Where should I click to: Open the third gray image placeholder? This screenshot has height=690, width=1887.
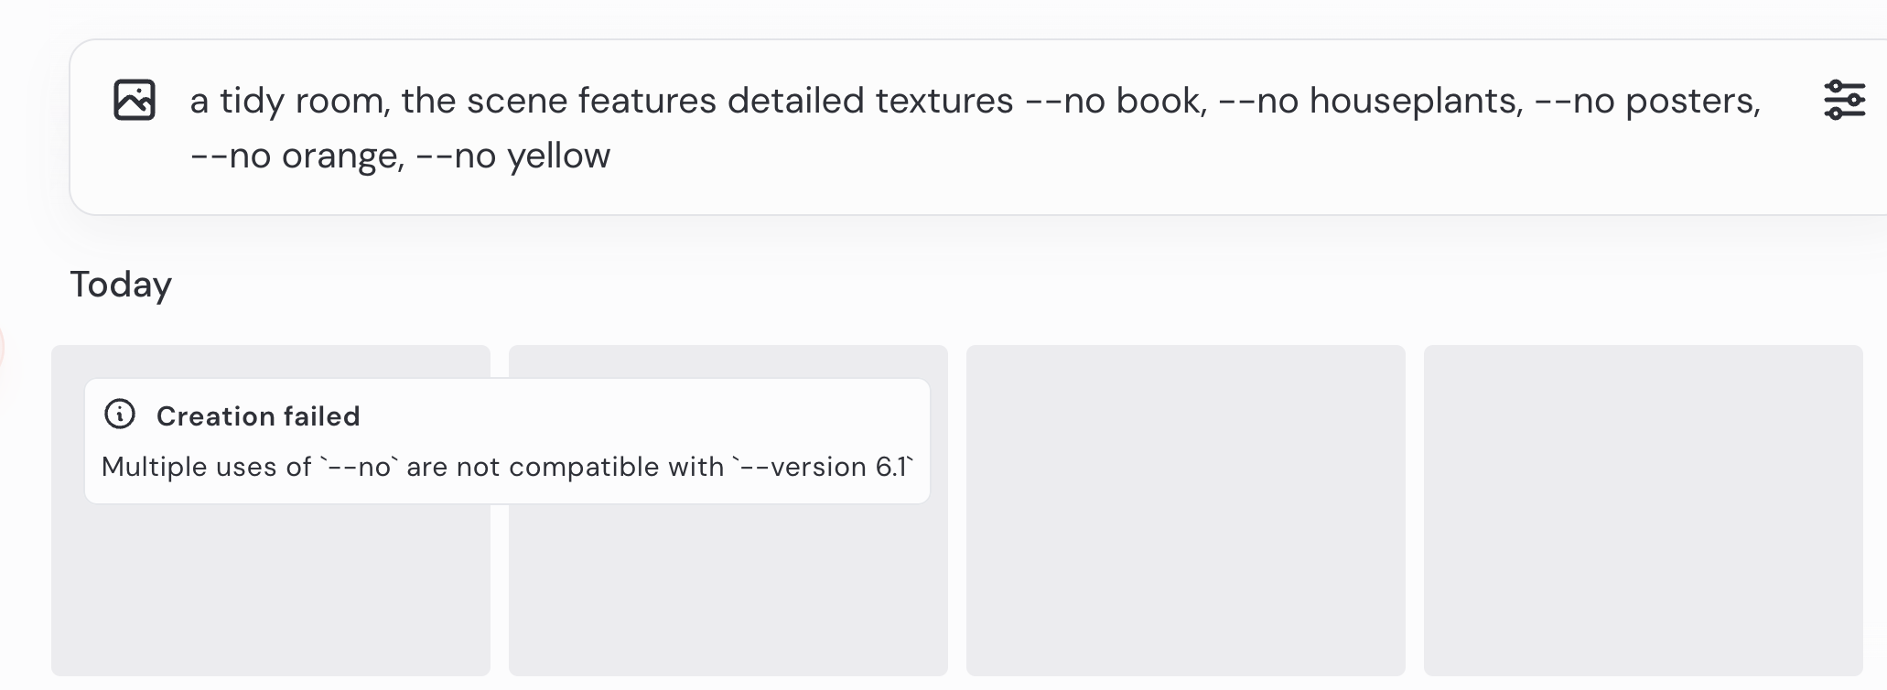point(1185,510)
